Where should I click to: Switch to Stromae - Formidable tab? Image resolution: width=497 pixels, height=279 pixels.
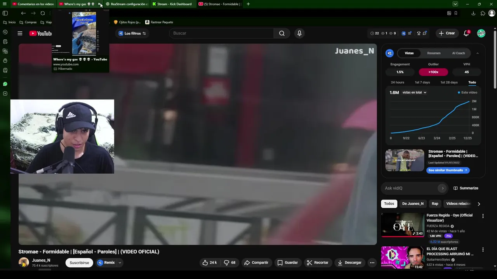point(220,4)
